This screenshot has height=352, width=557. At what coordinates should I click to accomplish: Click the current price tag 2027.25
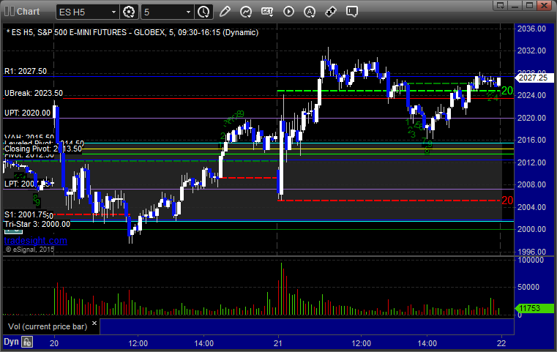[x=534, y=78]
